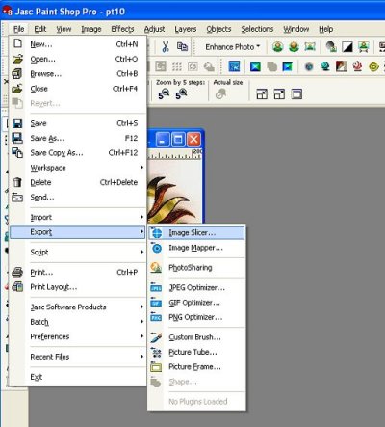Select GIF Optimizer... menu entry
The width and height of the screenshot is (385, 427).
click(196, 303)
